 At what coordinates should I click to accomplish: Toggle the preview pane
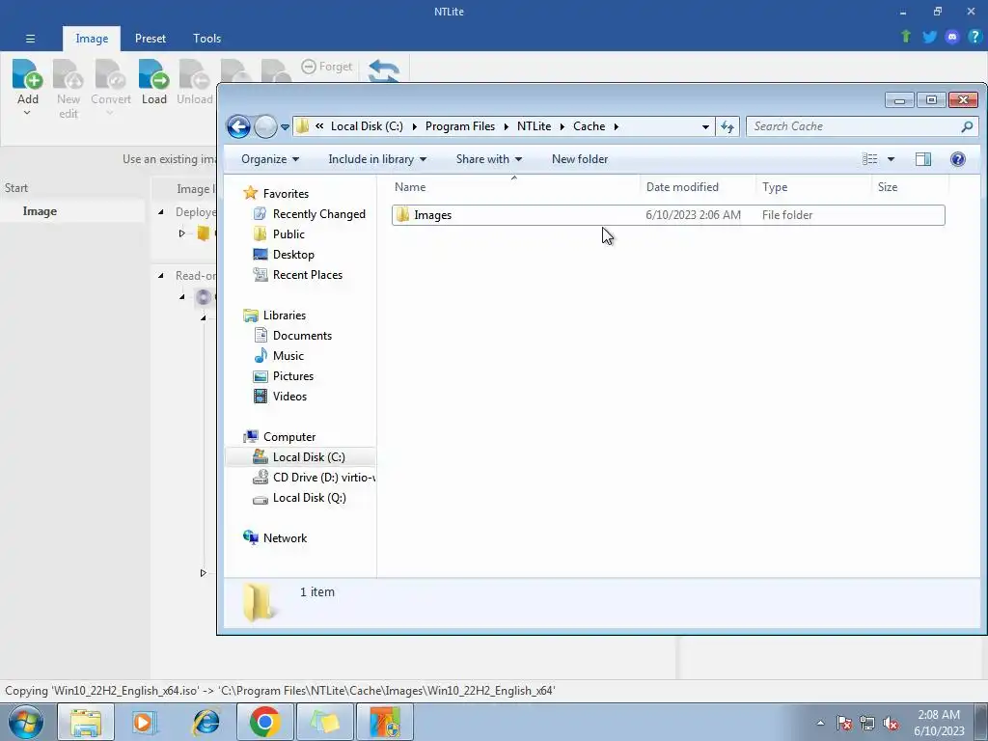coord(923,159)
